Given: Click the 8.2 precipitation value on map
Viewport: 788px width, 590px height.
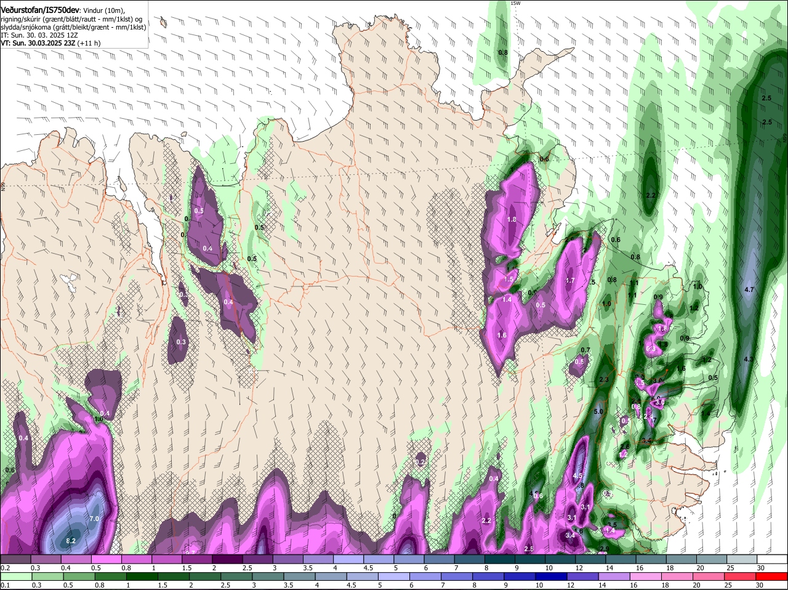Looking at the screenshot, I should 70,541.
